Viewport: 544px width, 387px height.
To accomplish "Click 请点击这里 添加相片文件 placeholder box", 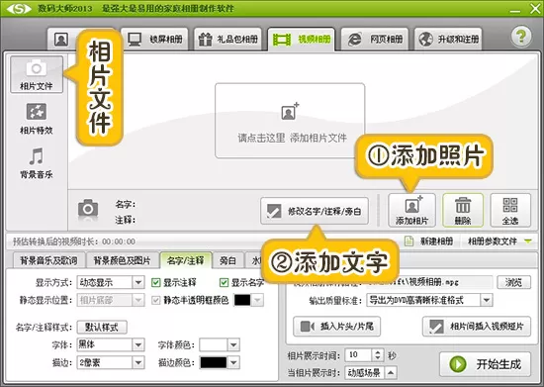I will [x=290, y=121].
